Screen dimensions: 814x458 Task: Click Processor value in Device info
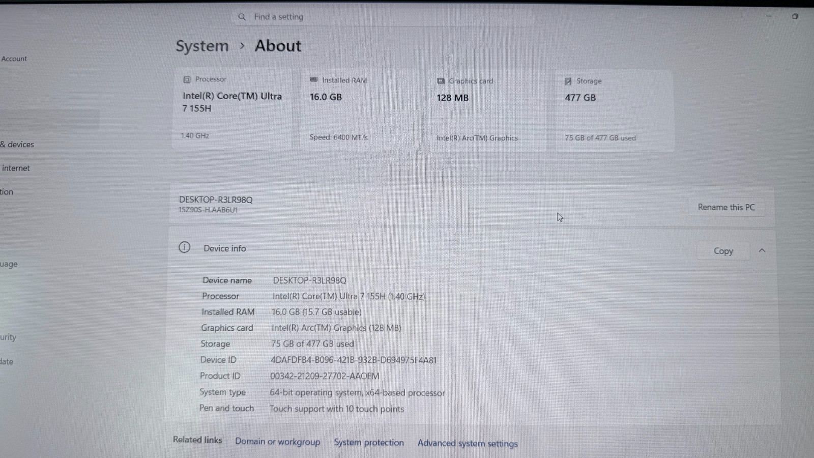tap(348, 296)
